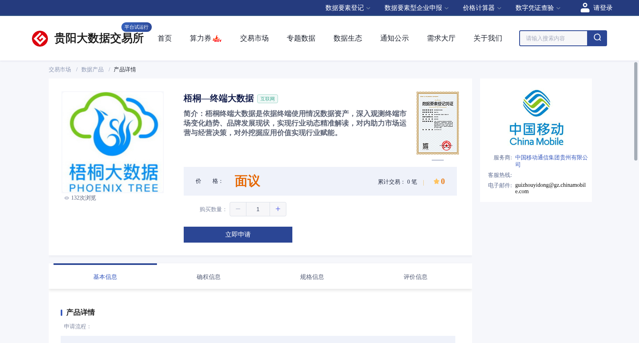This screenshot has height=343, width=639.
Task: Click the search input field
Action: click(x=554, y=38)
